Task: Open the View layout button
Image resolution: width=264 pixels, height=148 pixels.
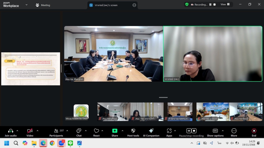Action: point(225,5)
